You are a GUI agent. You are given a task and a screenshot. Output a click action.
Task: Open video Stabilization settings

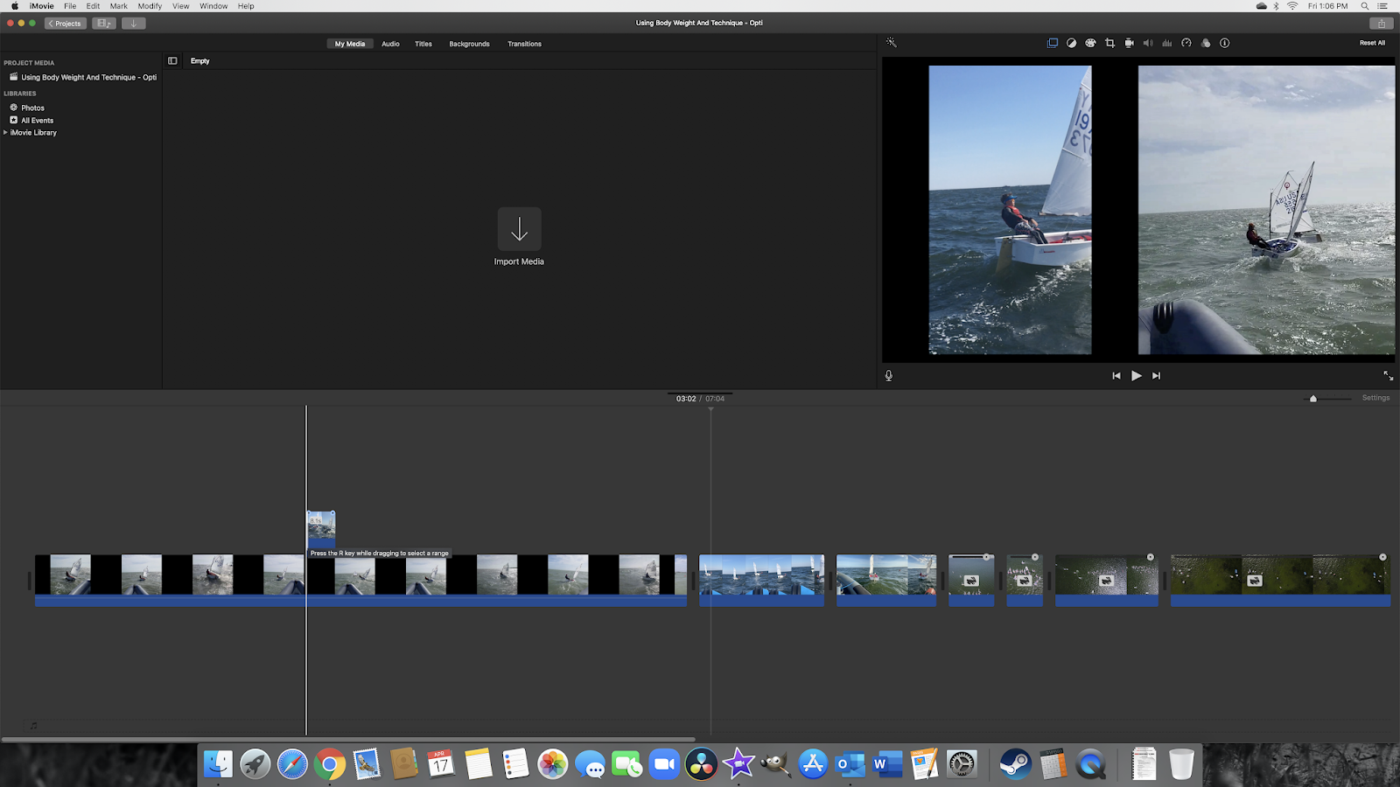1129,42
